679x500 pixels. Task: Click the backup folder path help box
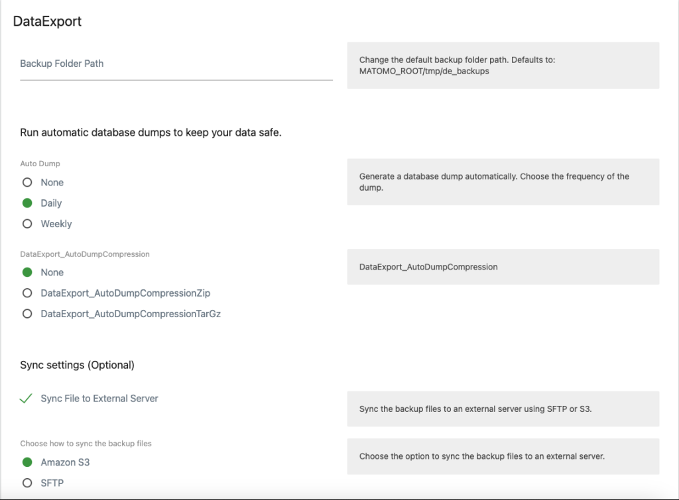coord(503,65)
